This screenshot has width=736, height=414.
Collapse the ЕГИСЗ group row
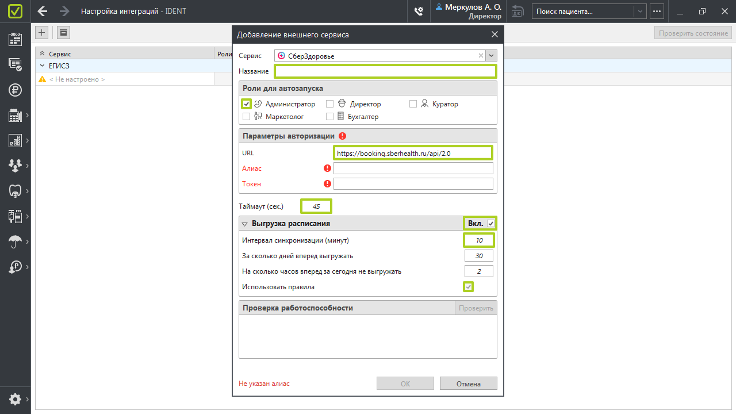coord(42,66)
